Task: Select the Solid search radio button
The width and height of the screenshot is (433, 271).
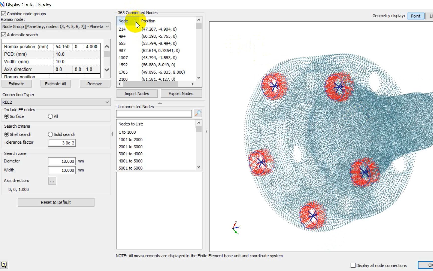Action: 50,134
